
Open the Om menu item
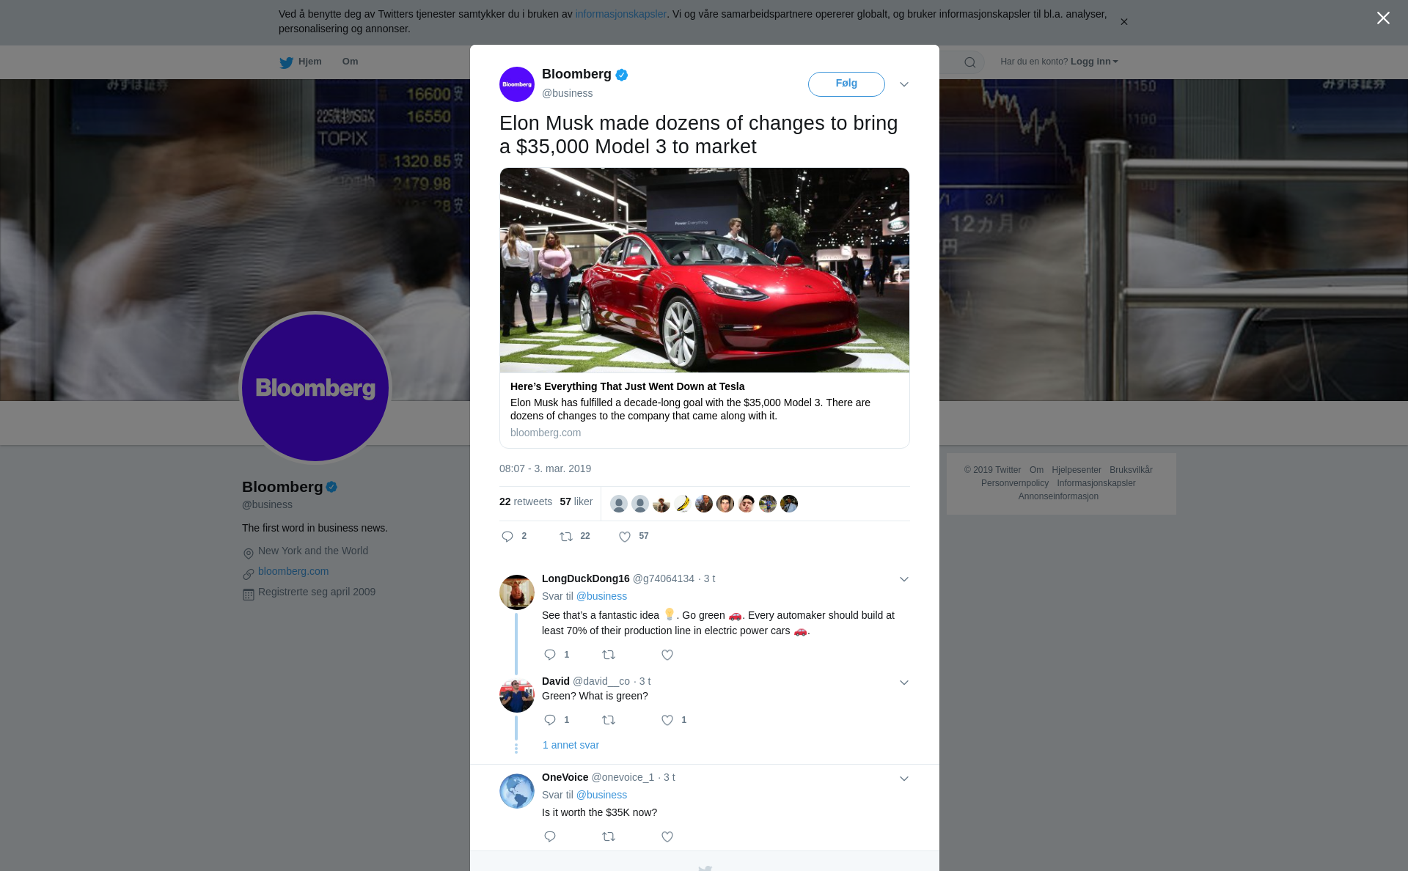(350, 62)
